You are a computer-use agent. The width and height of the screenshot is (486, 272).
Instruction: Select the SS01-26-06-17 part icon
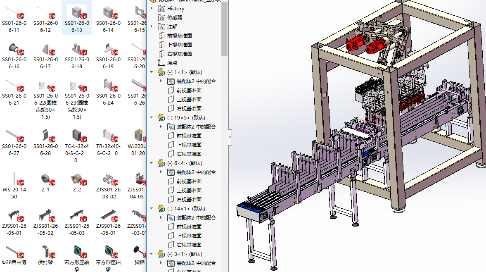pos(45,50)
